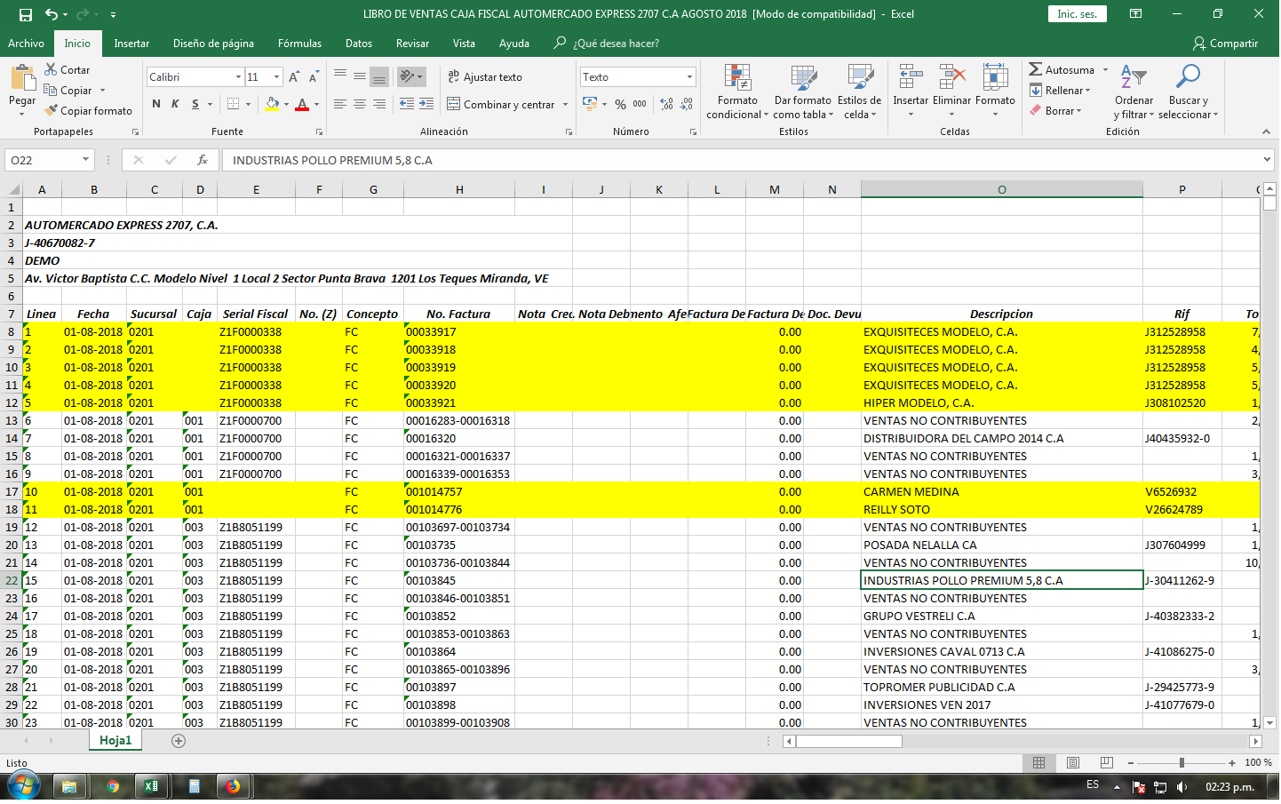Viewport: 1281px width, 804px height.
Task: Enable Ajustar texto wrap option
Action: click(x=485, y=77)
